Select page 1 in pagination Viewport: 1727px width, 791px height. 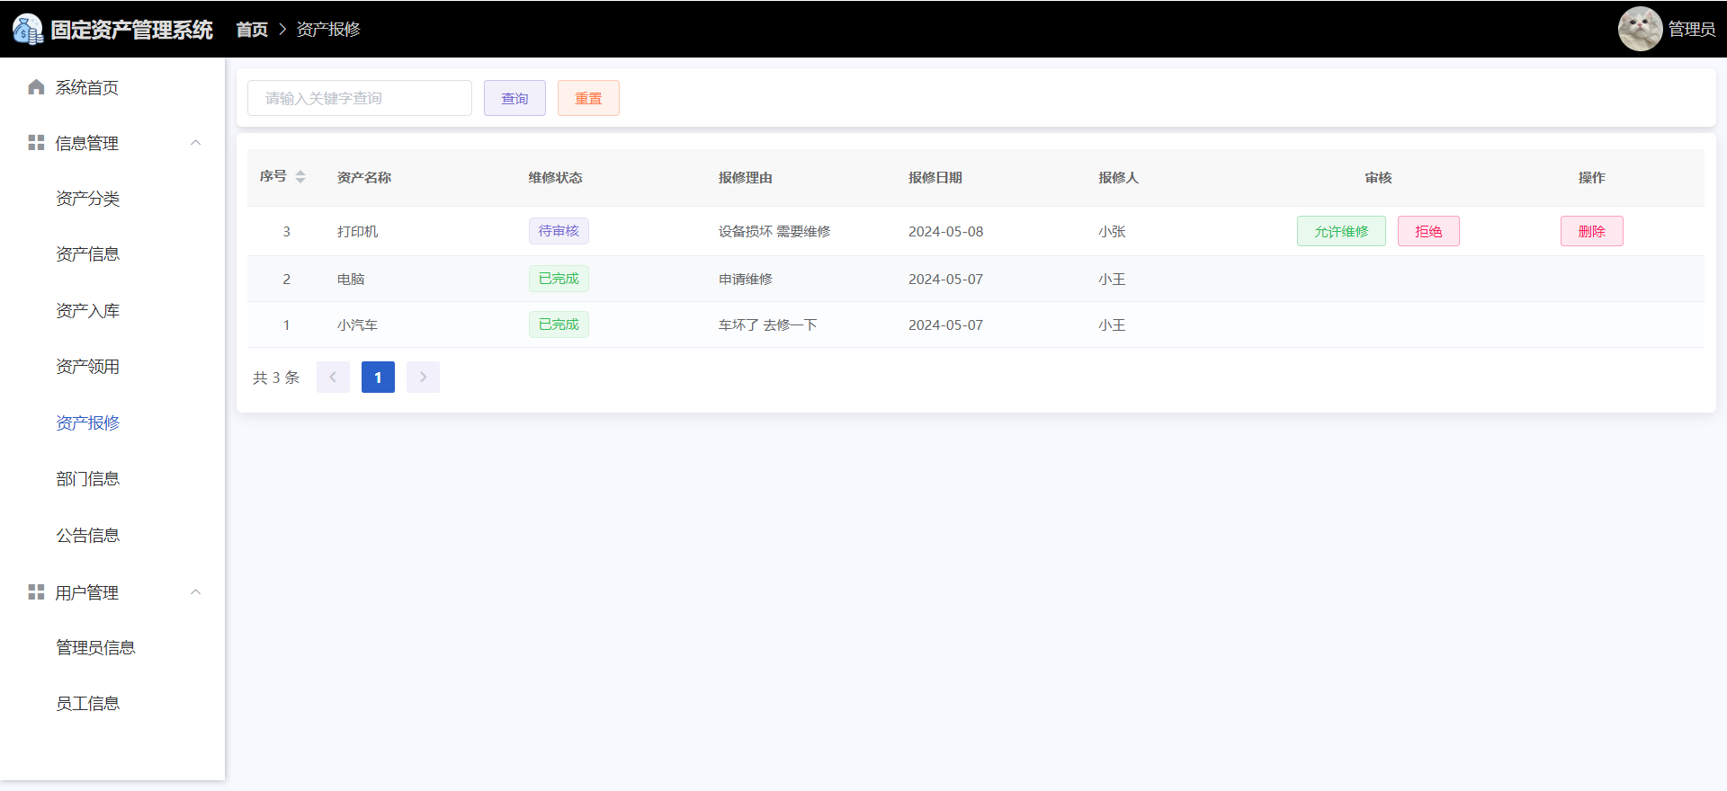(378, 378)
